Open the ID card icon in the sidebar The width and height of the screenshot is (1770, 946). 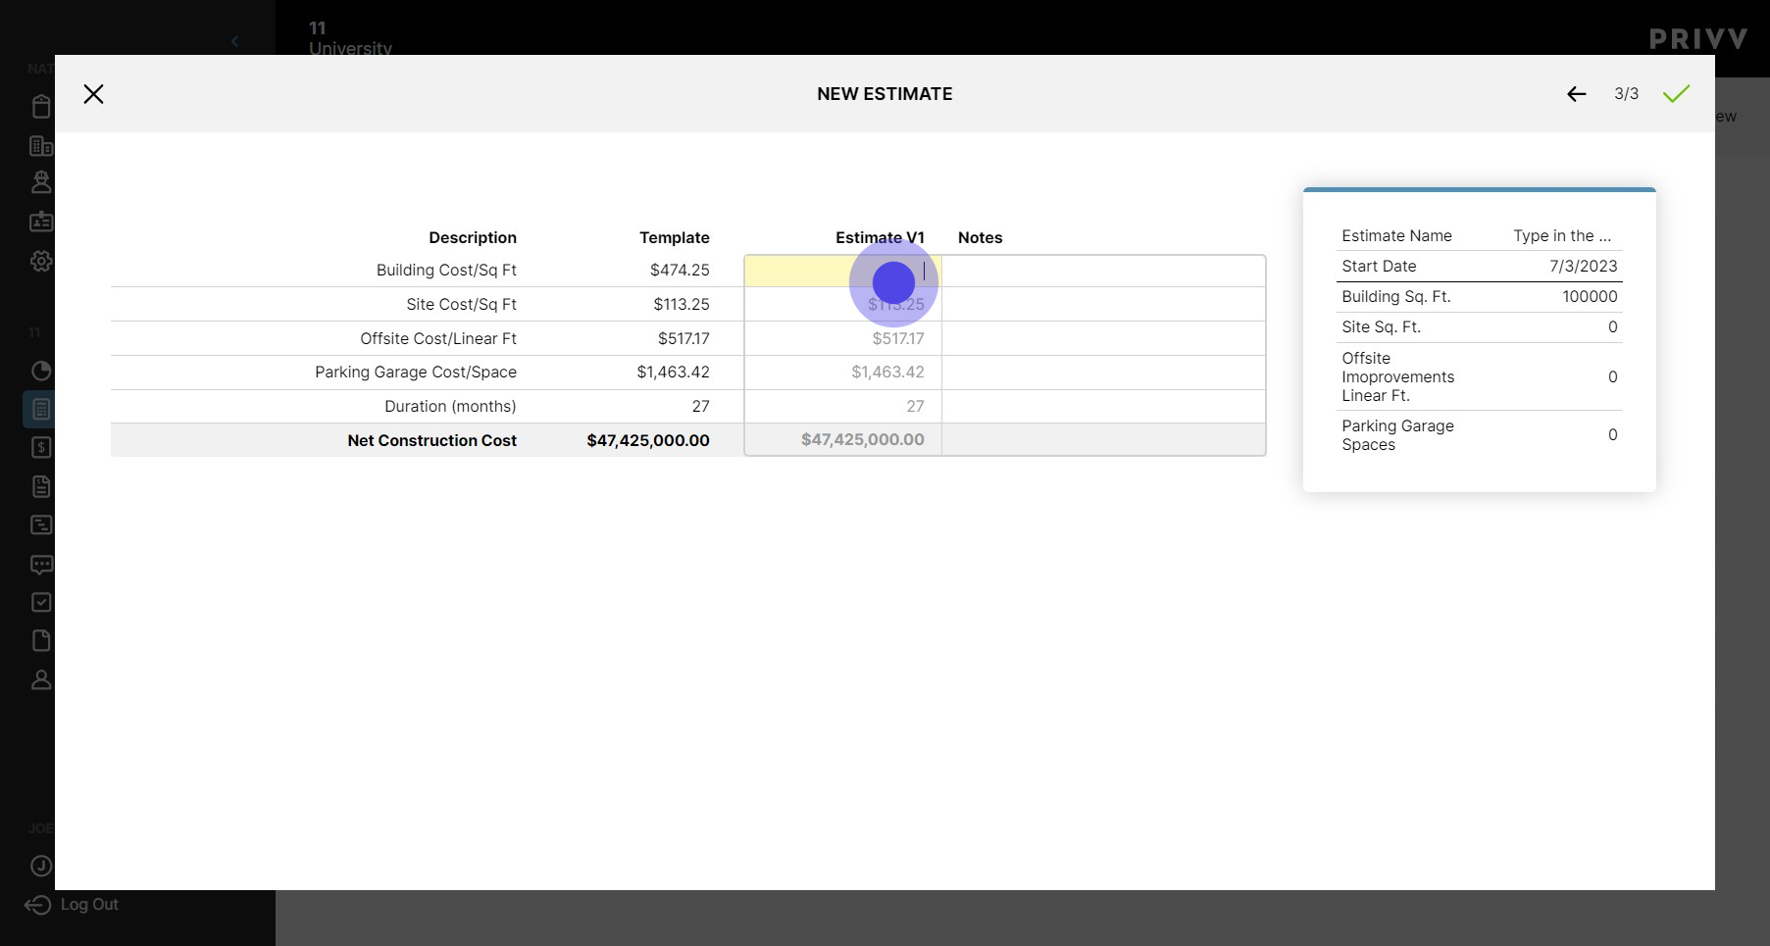pyautogui.click(x=41, y=222)
